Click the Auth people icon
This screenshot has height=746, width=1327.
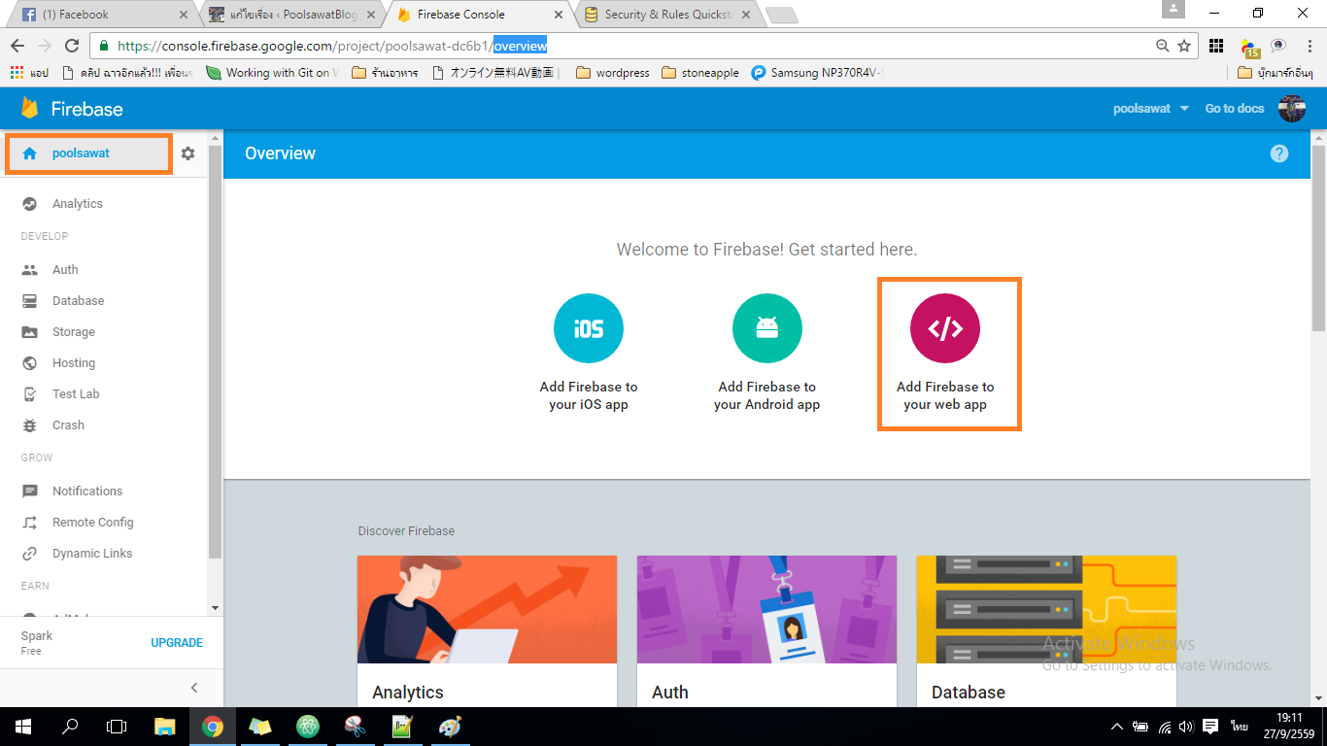pos(30,270)
